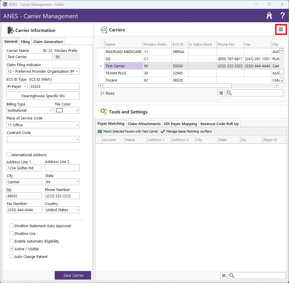289x283 pixels.
Task: Click Phone No. column header in Carriers
Action: point(230,44)
